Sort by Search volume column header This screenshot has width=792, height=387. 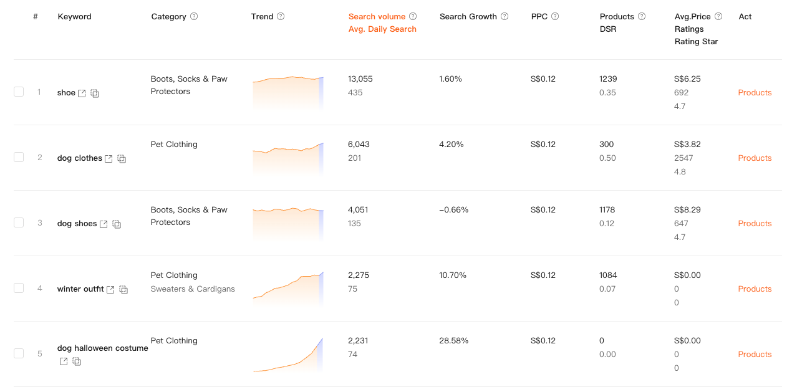(x=377, y=16)
